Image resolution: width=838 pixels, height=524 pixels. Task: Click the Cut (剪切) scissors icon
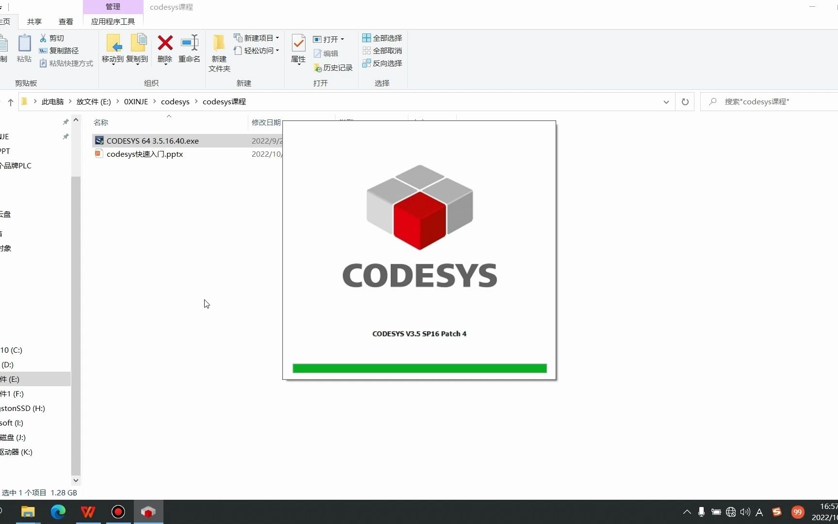(43, 38)
